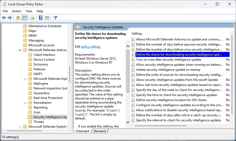The height and width of the screenshot is (141, 236).
Task: Click the description pane scroll down arrow
Action: pos(127,122)
